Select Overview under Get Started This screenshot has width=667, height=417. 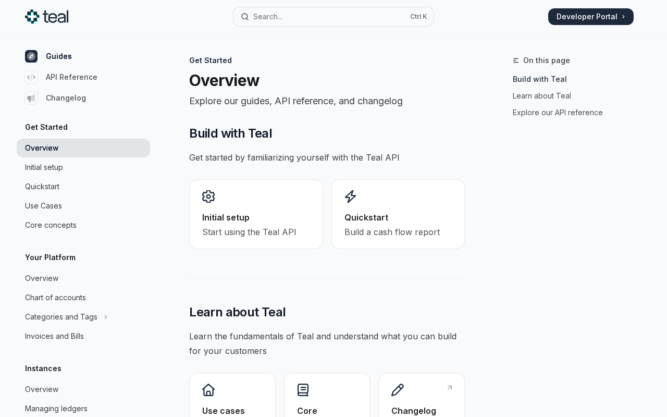click(83, 148)
